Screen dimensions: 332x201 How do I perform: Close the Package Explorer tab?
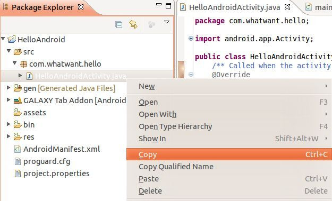coord(81,7)
